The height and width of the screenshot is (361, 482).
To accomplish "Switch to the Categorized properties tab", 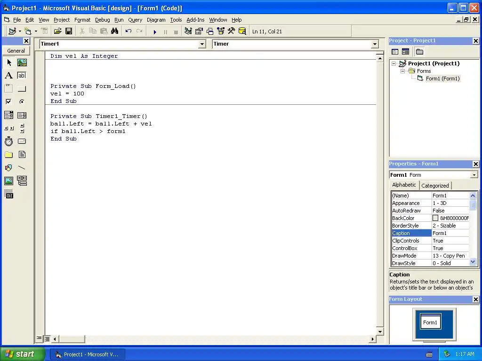I will (435, 185).
